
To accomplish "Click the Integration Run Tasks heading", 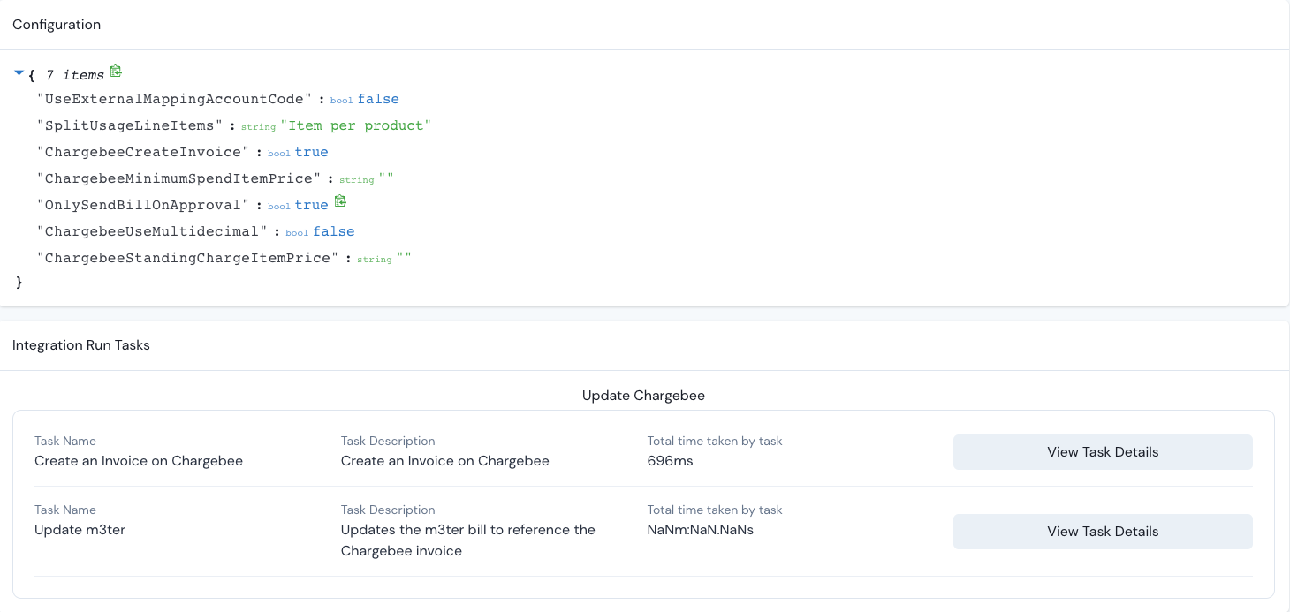I will 81,345.
